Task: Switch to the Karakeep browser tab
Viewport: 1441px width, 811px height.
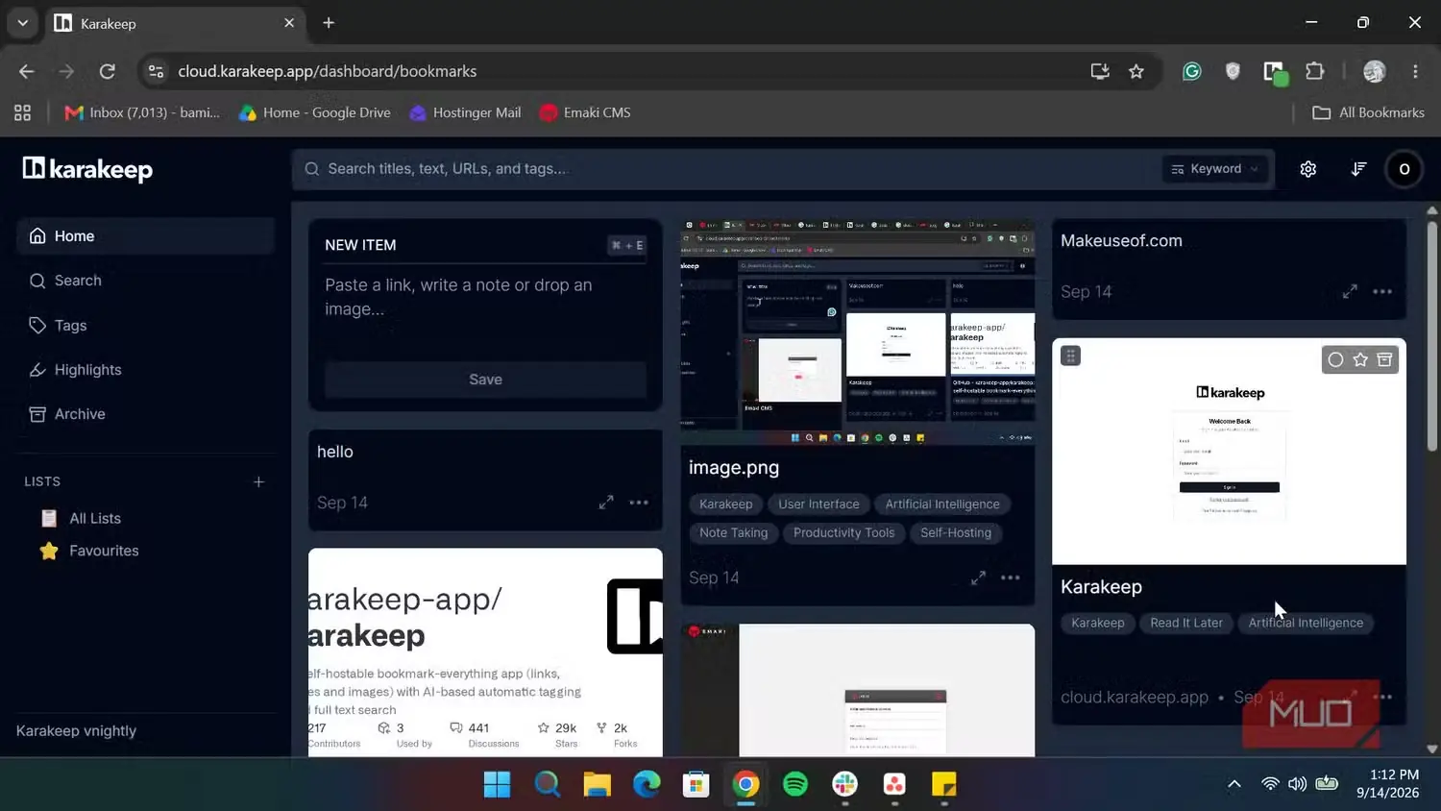Action: [175, 23]
